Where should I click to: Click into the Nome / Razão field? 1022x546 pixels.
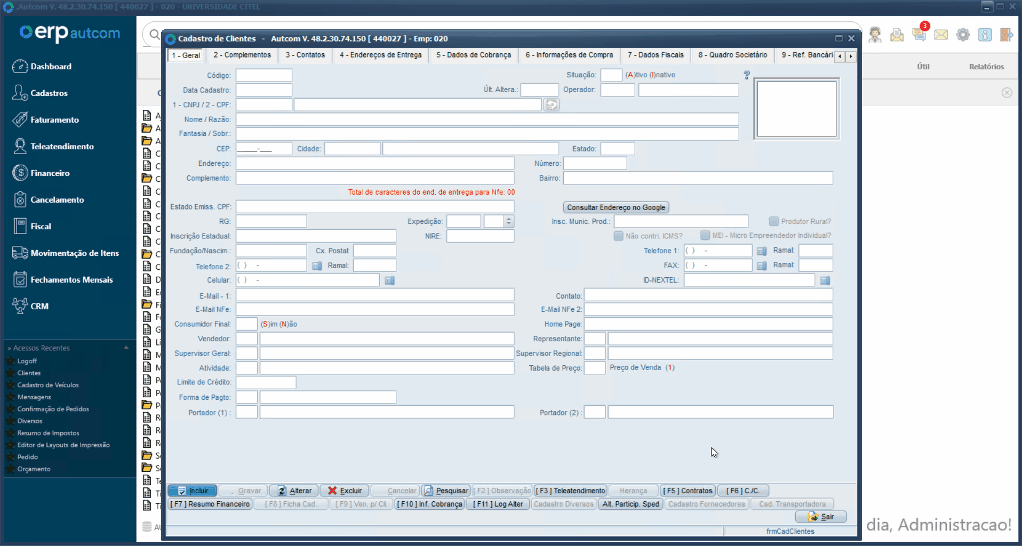(x=487, y=119)
